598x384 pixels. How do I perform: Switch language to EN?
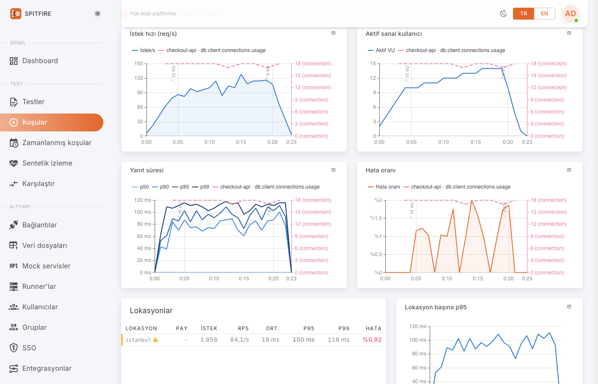pyautogui.click(x=545, y=14)
